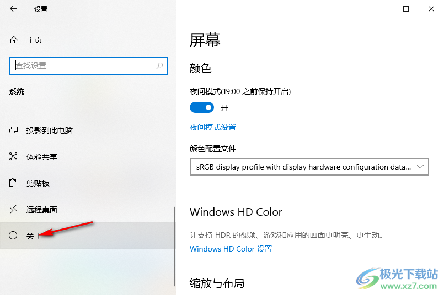444x295 pixels.
Task: Click the 剪贴板 clipboard icon
Action: tap(13, 183)
